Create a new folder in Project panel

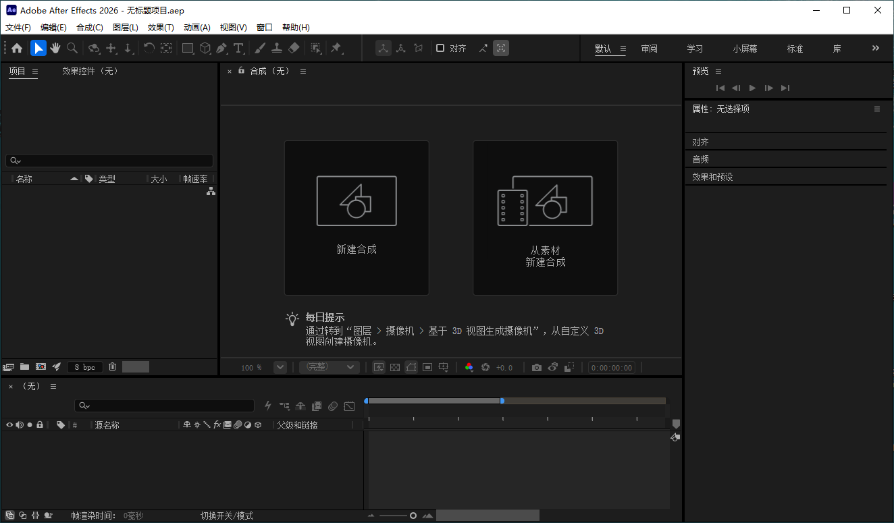coord(24,366)
